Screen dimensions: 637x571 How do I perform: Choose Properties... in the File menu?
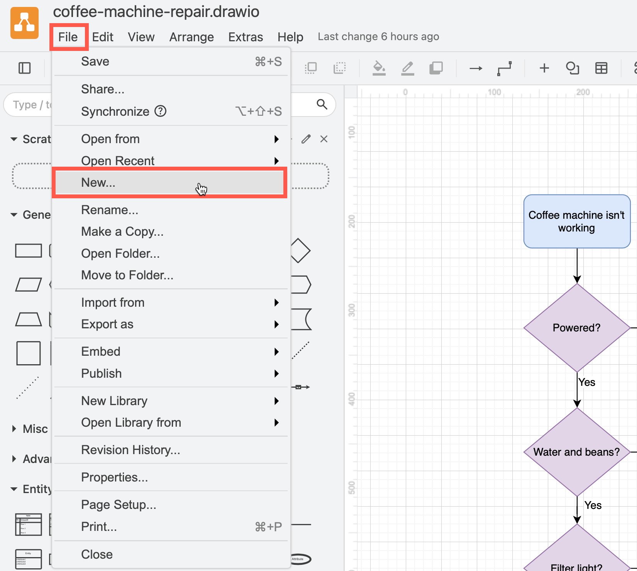171,477
